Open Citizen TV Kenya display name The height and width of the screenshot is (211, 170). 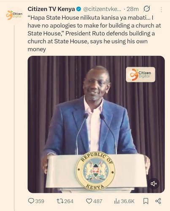(x=51, y=9)
